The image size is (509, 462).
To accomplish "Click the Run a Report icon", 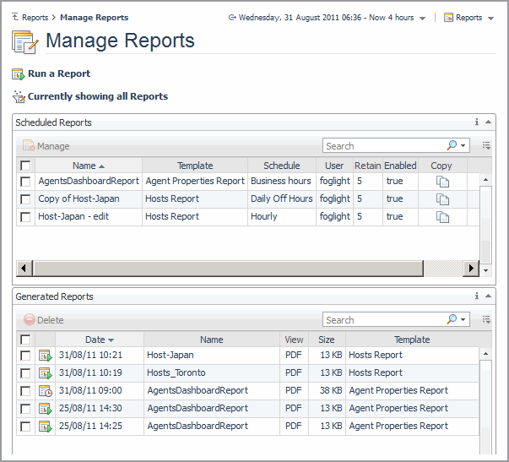I will [19, 74].
